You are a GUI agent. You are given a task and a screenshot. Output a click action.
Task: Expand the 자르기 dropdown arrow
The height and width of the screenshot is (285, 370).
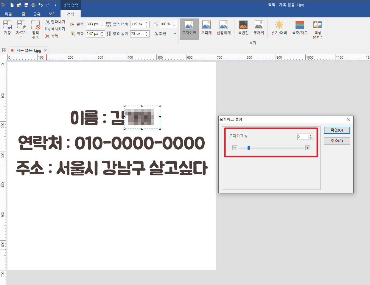click(x=21, y=37)
